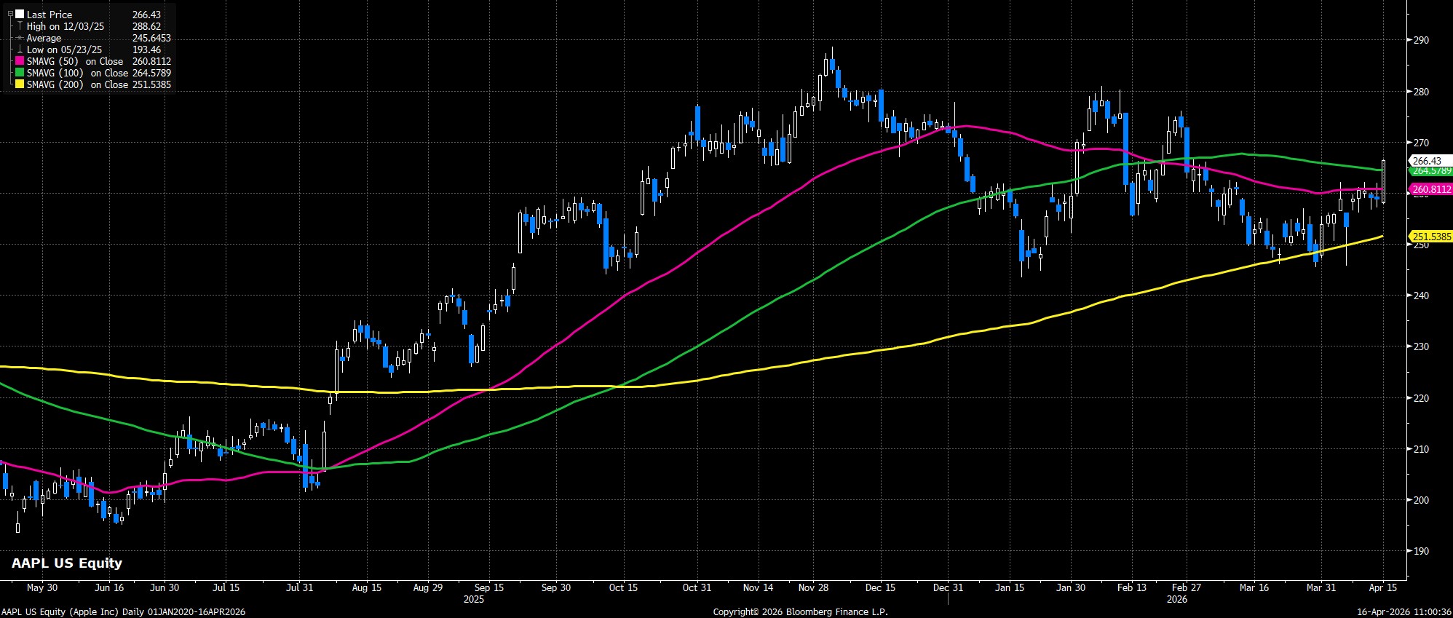Click the Average marker icon in legend
The width and height of the screenshot is (1453, 618).
[x=19, y=38]
